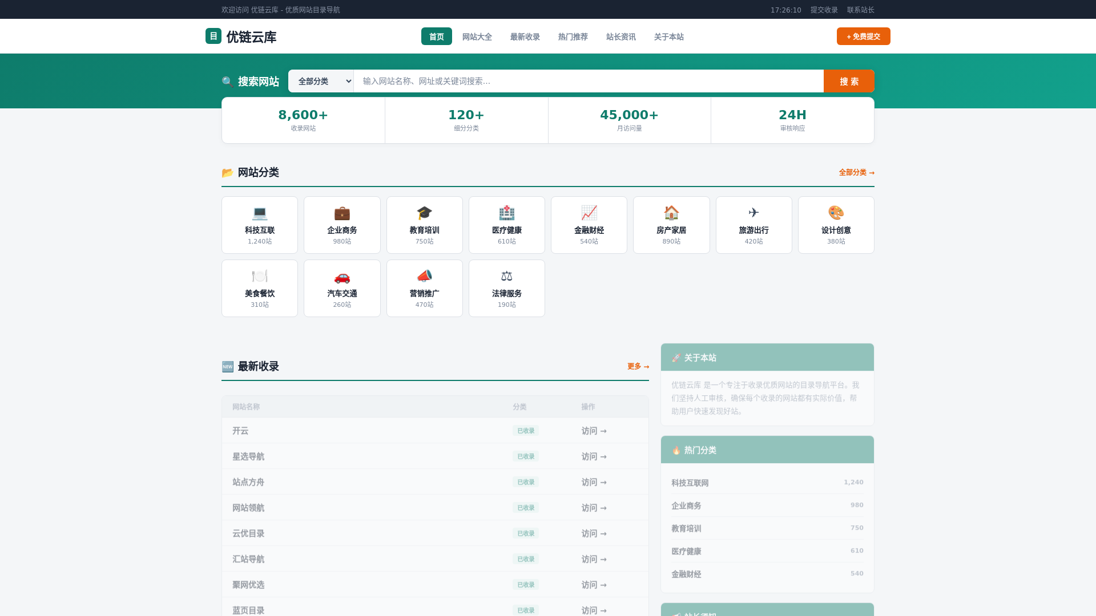
Task: Open the 聚网优选 site name
Action: point(248,585)
